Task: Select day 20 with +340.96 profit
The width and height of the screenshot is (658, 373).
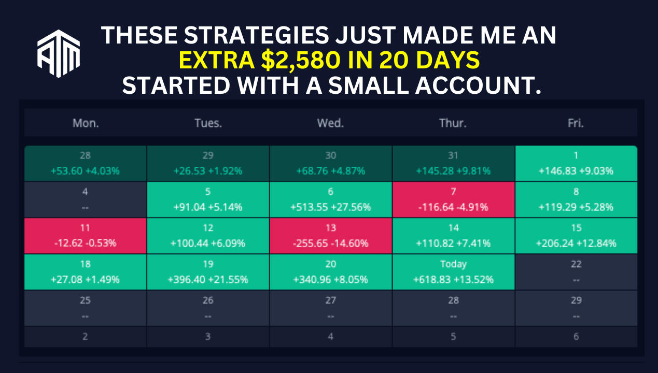Action: (x=330, y=272)
